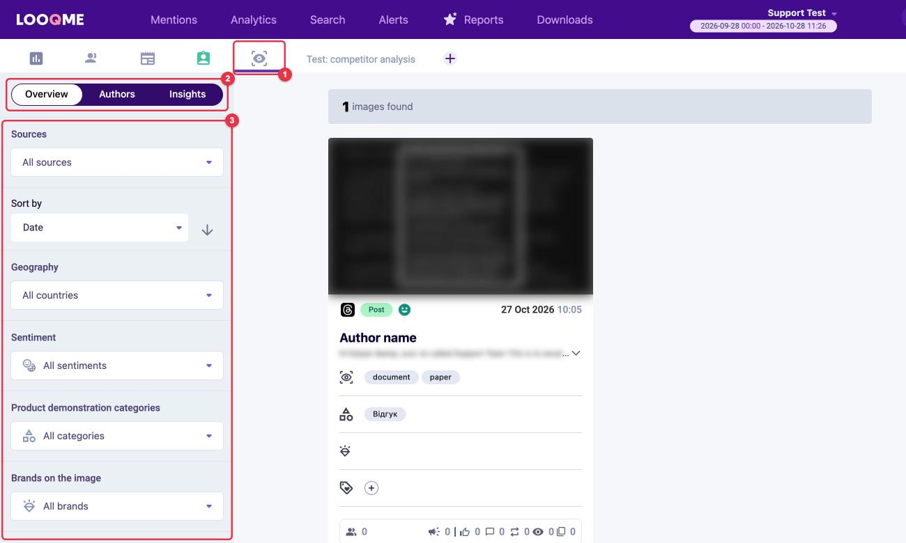Image resolution: width=906 pixels, height=543 pixels.
Task: Click the brand diamond icon on the card
Action: click(x=345, y=451)
